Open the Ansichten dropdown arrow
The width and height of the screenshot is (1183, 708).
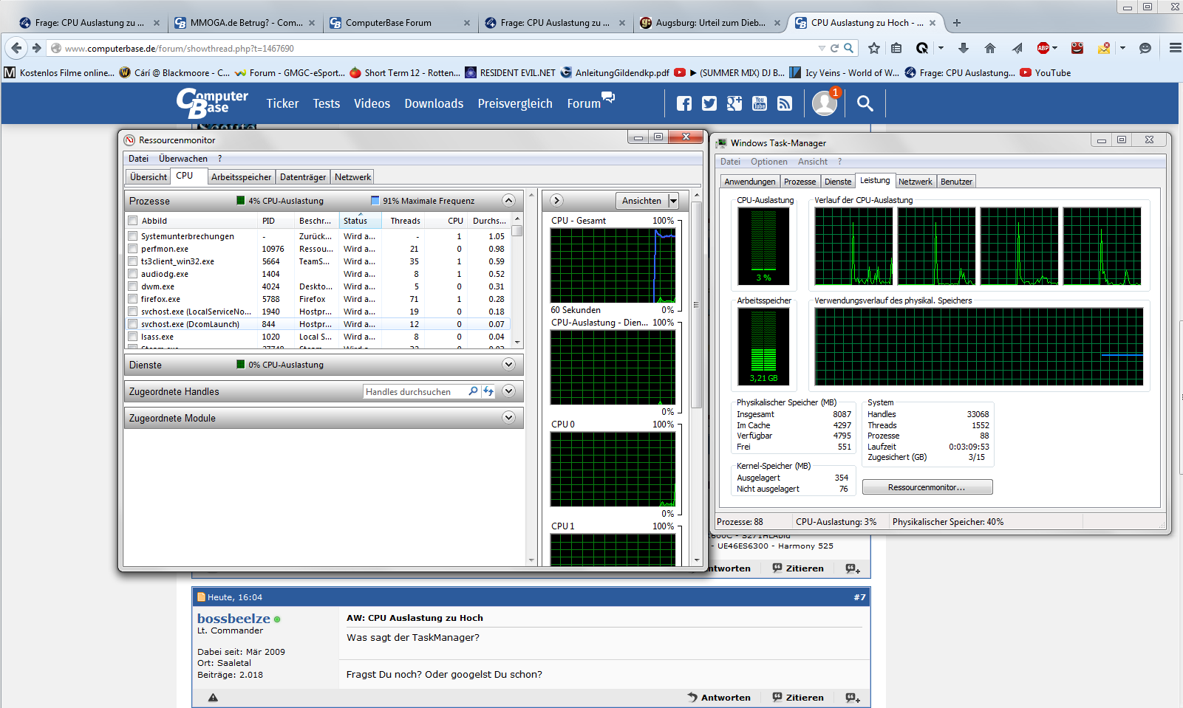[x=673, y=201]
